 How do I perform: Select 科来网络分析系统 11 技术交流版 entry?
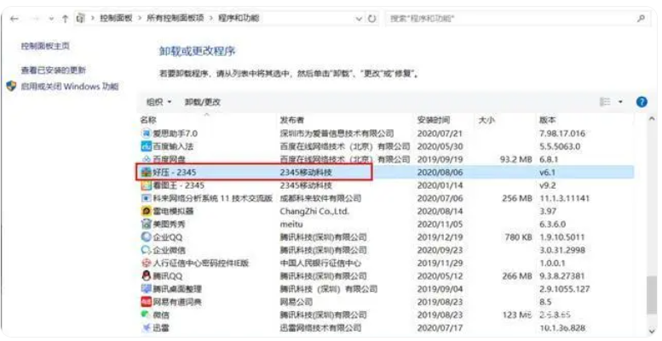(x=212, y=198)
